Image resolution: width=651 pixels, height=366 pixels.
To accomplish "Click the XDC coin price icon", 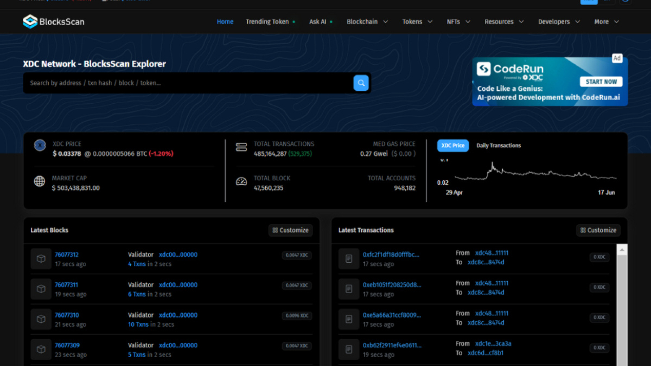I will 40,145.
